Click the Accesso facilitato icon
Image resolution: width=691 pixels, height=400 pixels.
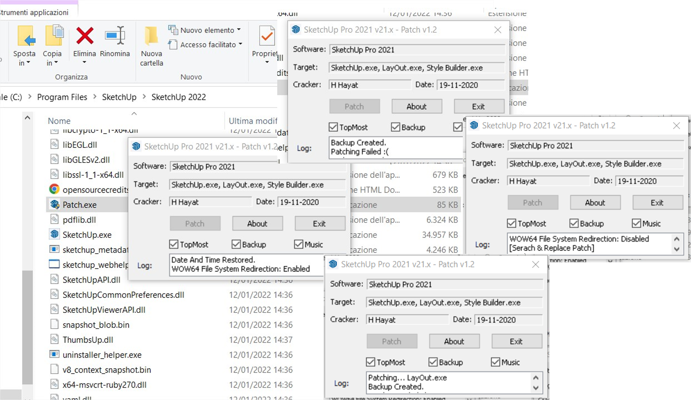173,45
